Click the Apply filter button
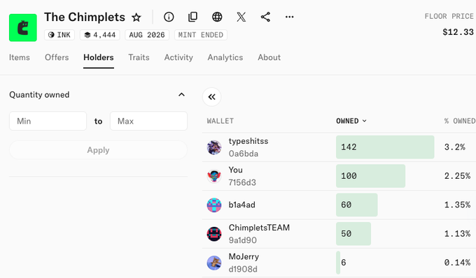 coord(99,150)
